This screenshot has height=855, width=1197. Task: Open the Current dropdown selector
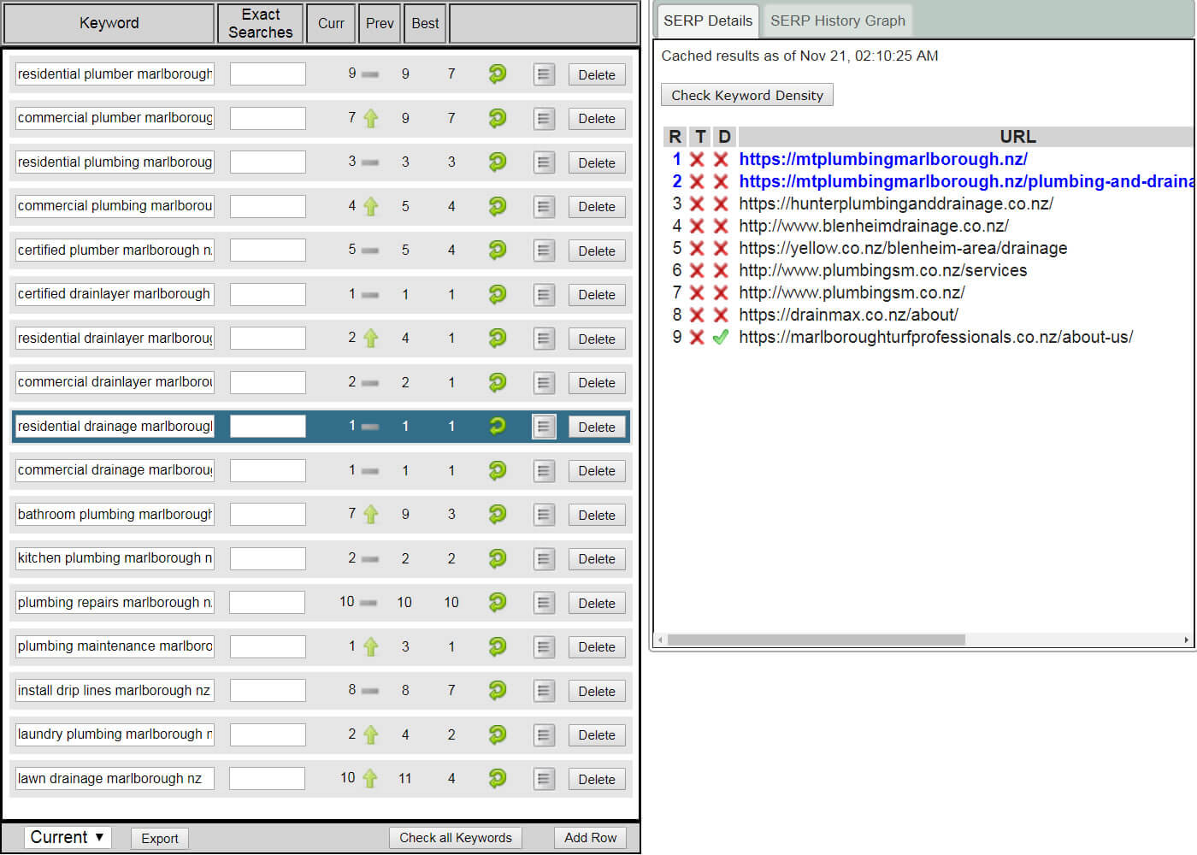tap(68, 838)
